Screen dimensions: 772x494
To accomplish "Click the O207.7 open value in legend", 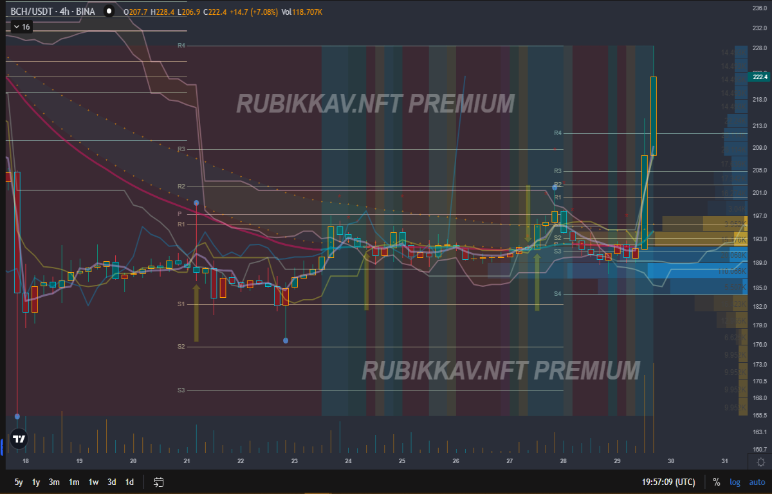I will (137, 12).
